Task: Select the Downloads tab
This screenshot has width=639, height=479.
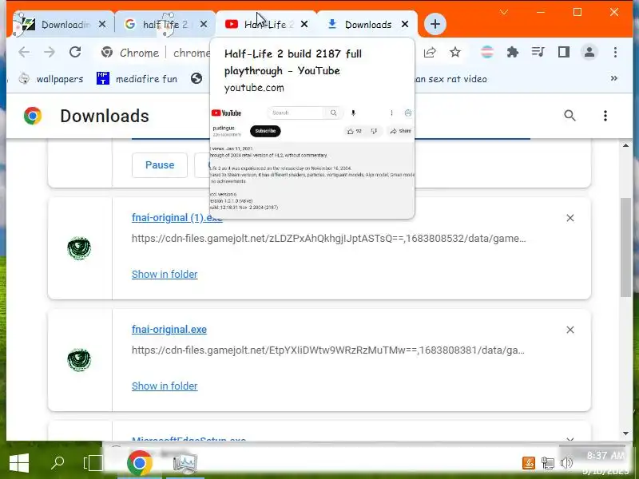Action: point(367,25)
